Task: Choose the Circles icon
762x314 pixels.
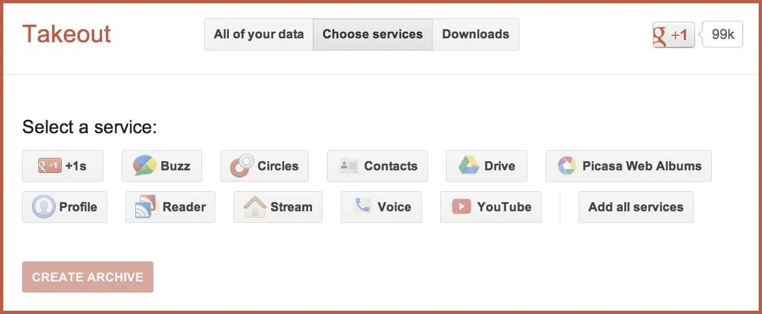Action: 242,165
